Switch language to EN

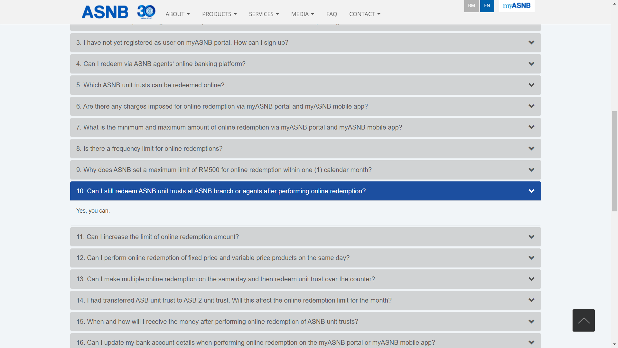(487, 6)
